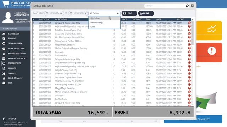Cancel row 4 Coca-cola Original Taste sale
Viewport: 227px width, 127px height.
tap(189, 34)
